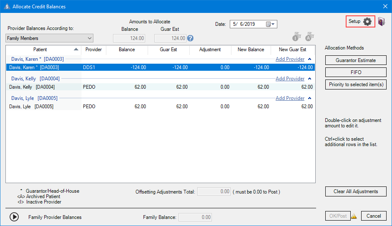This screenshot has height=226, width=392.
Task: Click the Clear All Adjustments button
Action: (355, 191)
